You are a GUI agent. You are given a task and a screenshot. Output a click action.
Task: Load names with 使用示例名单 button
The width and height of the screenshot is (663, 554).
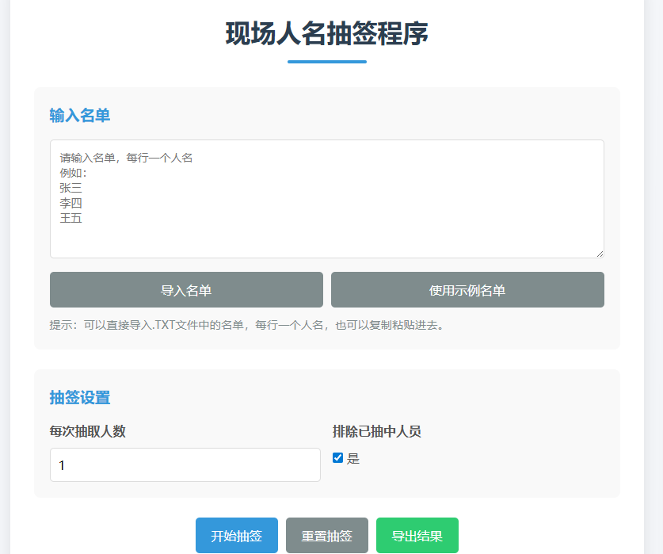467,290
